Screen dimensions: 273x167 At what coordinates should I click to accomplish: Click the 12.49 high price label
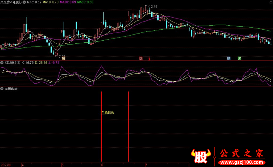click(x=153, y=6)
